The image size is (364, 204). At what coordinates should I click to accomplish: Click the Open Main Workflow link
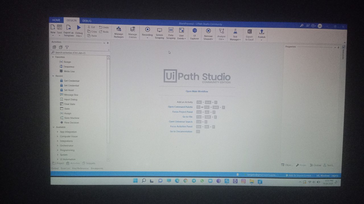tap(197, 92)
